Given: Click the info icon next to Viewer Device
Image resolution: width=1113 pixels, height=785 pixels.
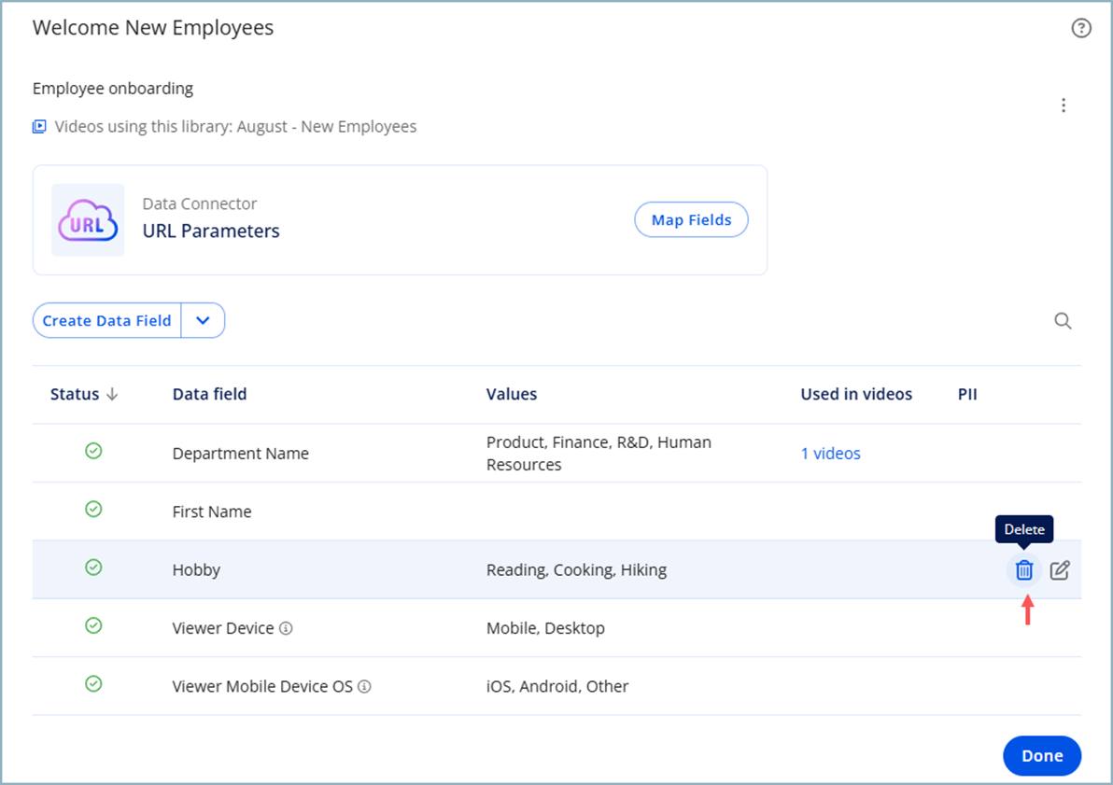Looking at the screenshot, I should coord(286,628).
